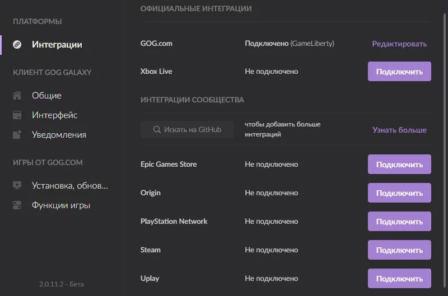This screenshot has width=448, height=296.
Task: Click the version text 2.0.11.2 - Бета
Action: point(62,284)
